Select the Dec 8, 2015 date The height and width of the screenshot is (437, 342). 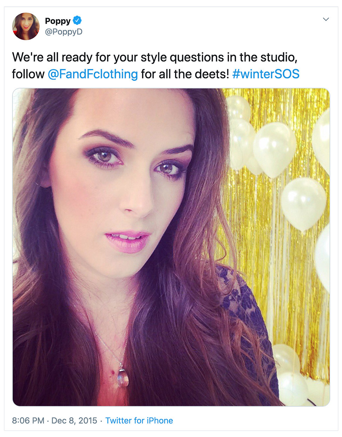click(74, 420)
